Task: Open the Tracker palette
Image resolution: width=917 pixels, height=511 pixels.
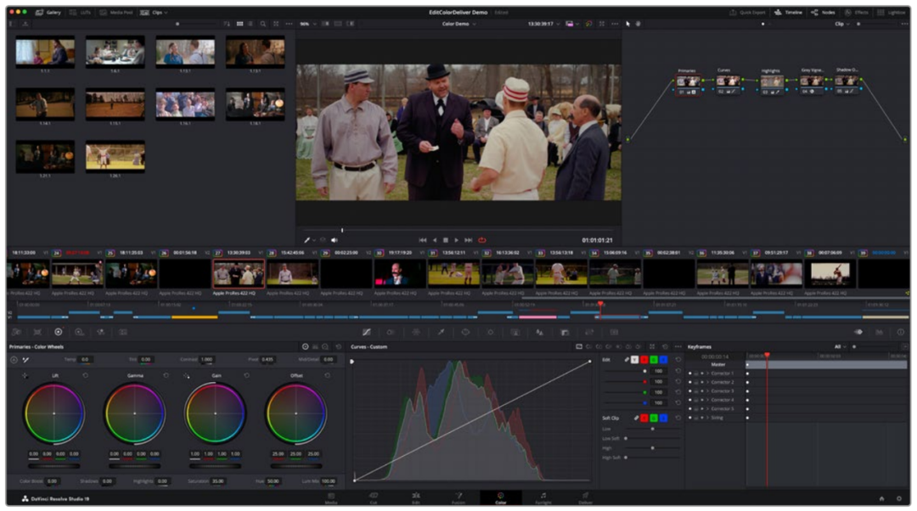Action: [x=491, y=332]
